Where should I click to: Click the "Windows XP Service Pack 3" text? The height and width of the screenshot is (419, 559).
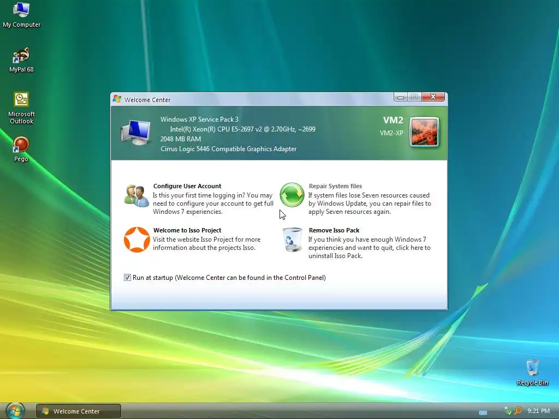click(199, 119)
